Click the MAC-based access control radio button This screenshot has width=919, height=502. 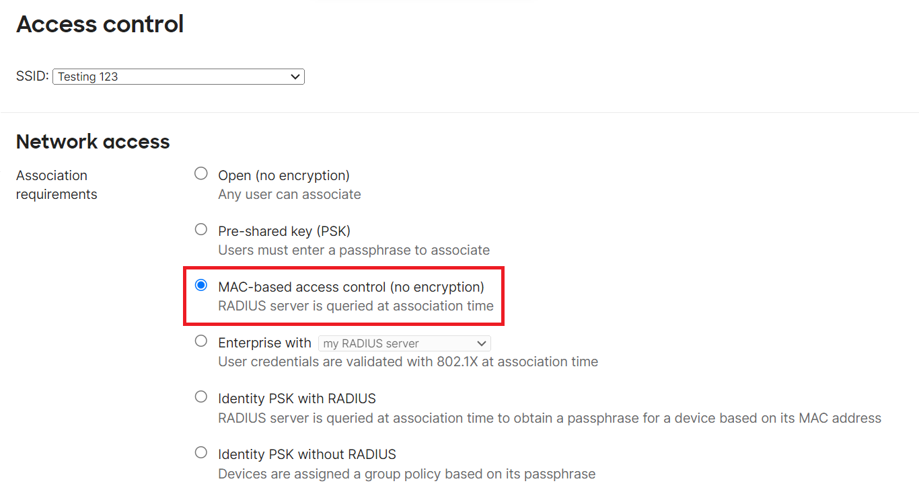click(x=200, y=286)
